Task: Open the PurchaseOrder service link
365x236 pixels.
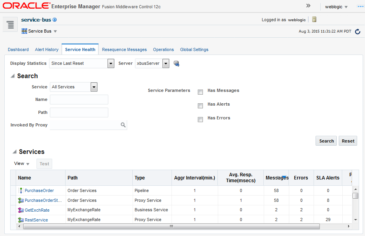Action: (x=39, y=190)
